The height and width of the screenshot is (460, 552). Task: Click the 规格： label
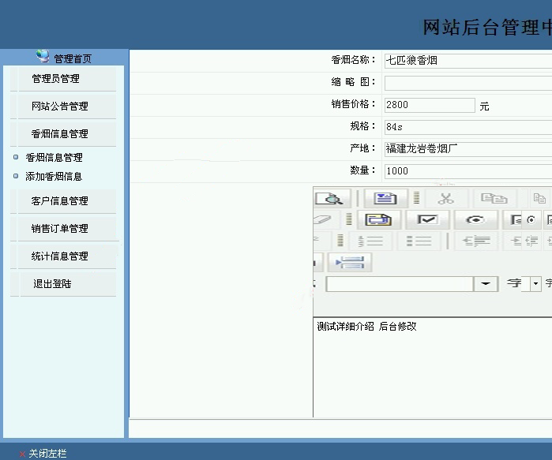click(x=363, y=126)
